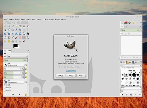Open the Basic brush tag dropdown
The height and width of the screenshot is (108, 147).
(x=131, y=87)
